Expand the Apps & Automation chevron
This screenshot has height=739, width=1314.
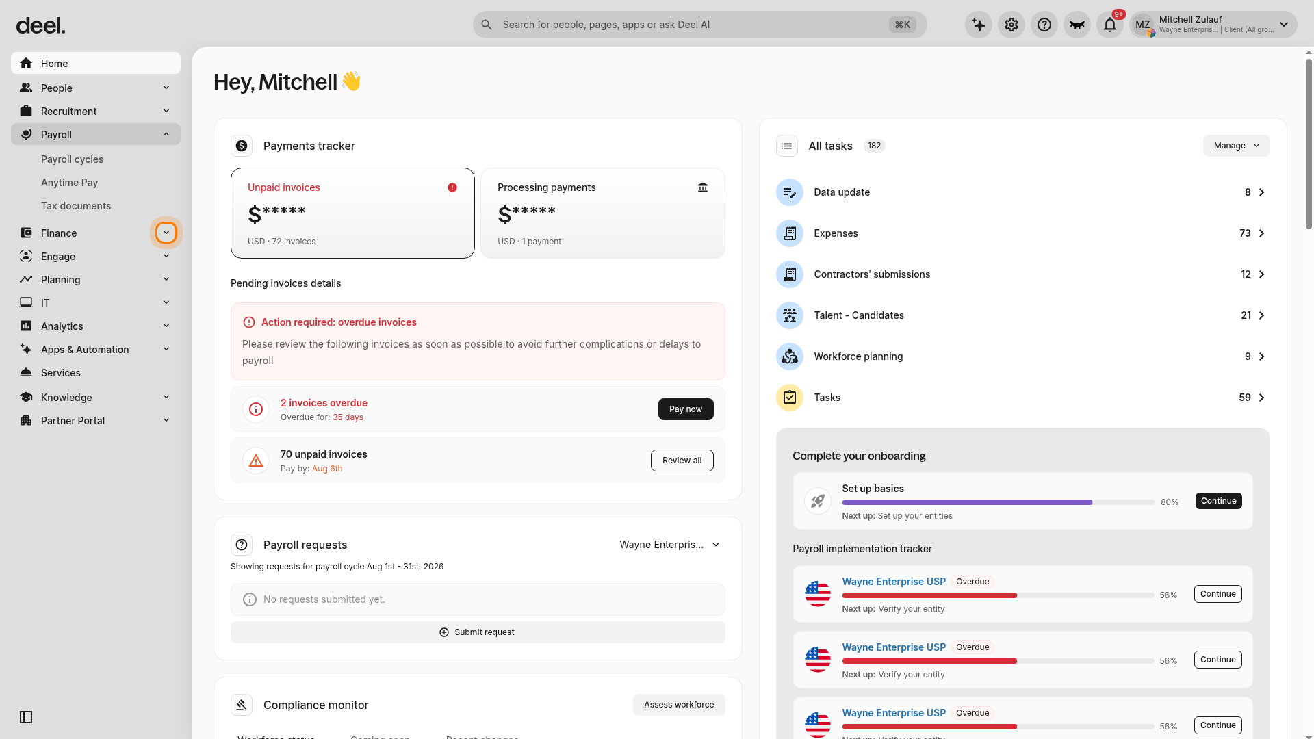pyautogui.click(x=166, y=349)
